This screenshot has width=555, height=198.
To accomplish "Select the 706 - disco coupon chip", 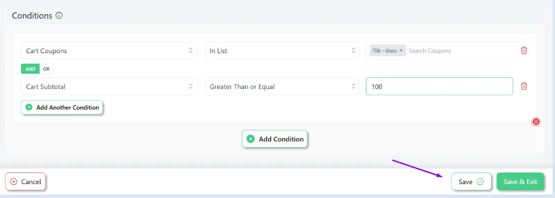I will click(x=384, y=51).
